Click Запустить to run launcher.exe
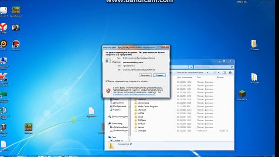 coord(145,75)
